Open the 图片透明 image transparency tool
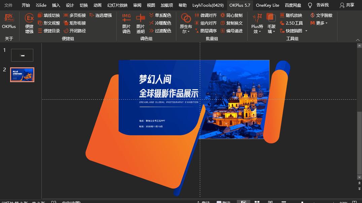The height and width of the screenshot is (203, 362). 141,23
